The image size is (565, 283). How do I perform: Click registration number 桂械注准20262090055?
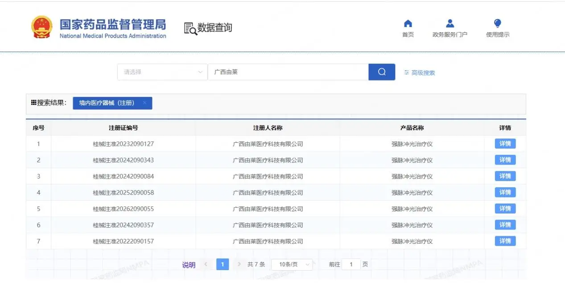coord(124,209)
